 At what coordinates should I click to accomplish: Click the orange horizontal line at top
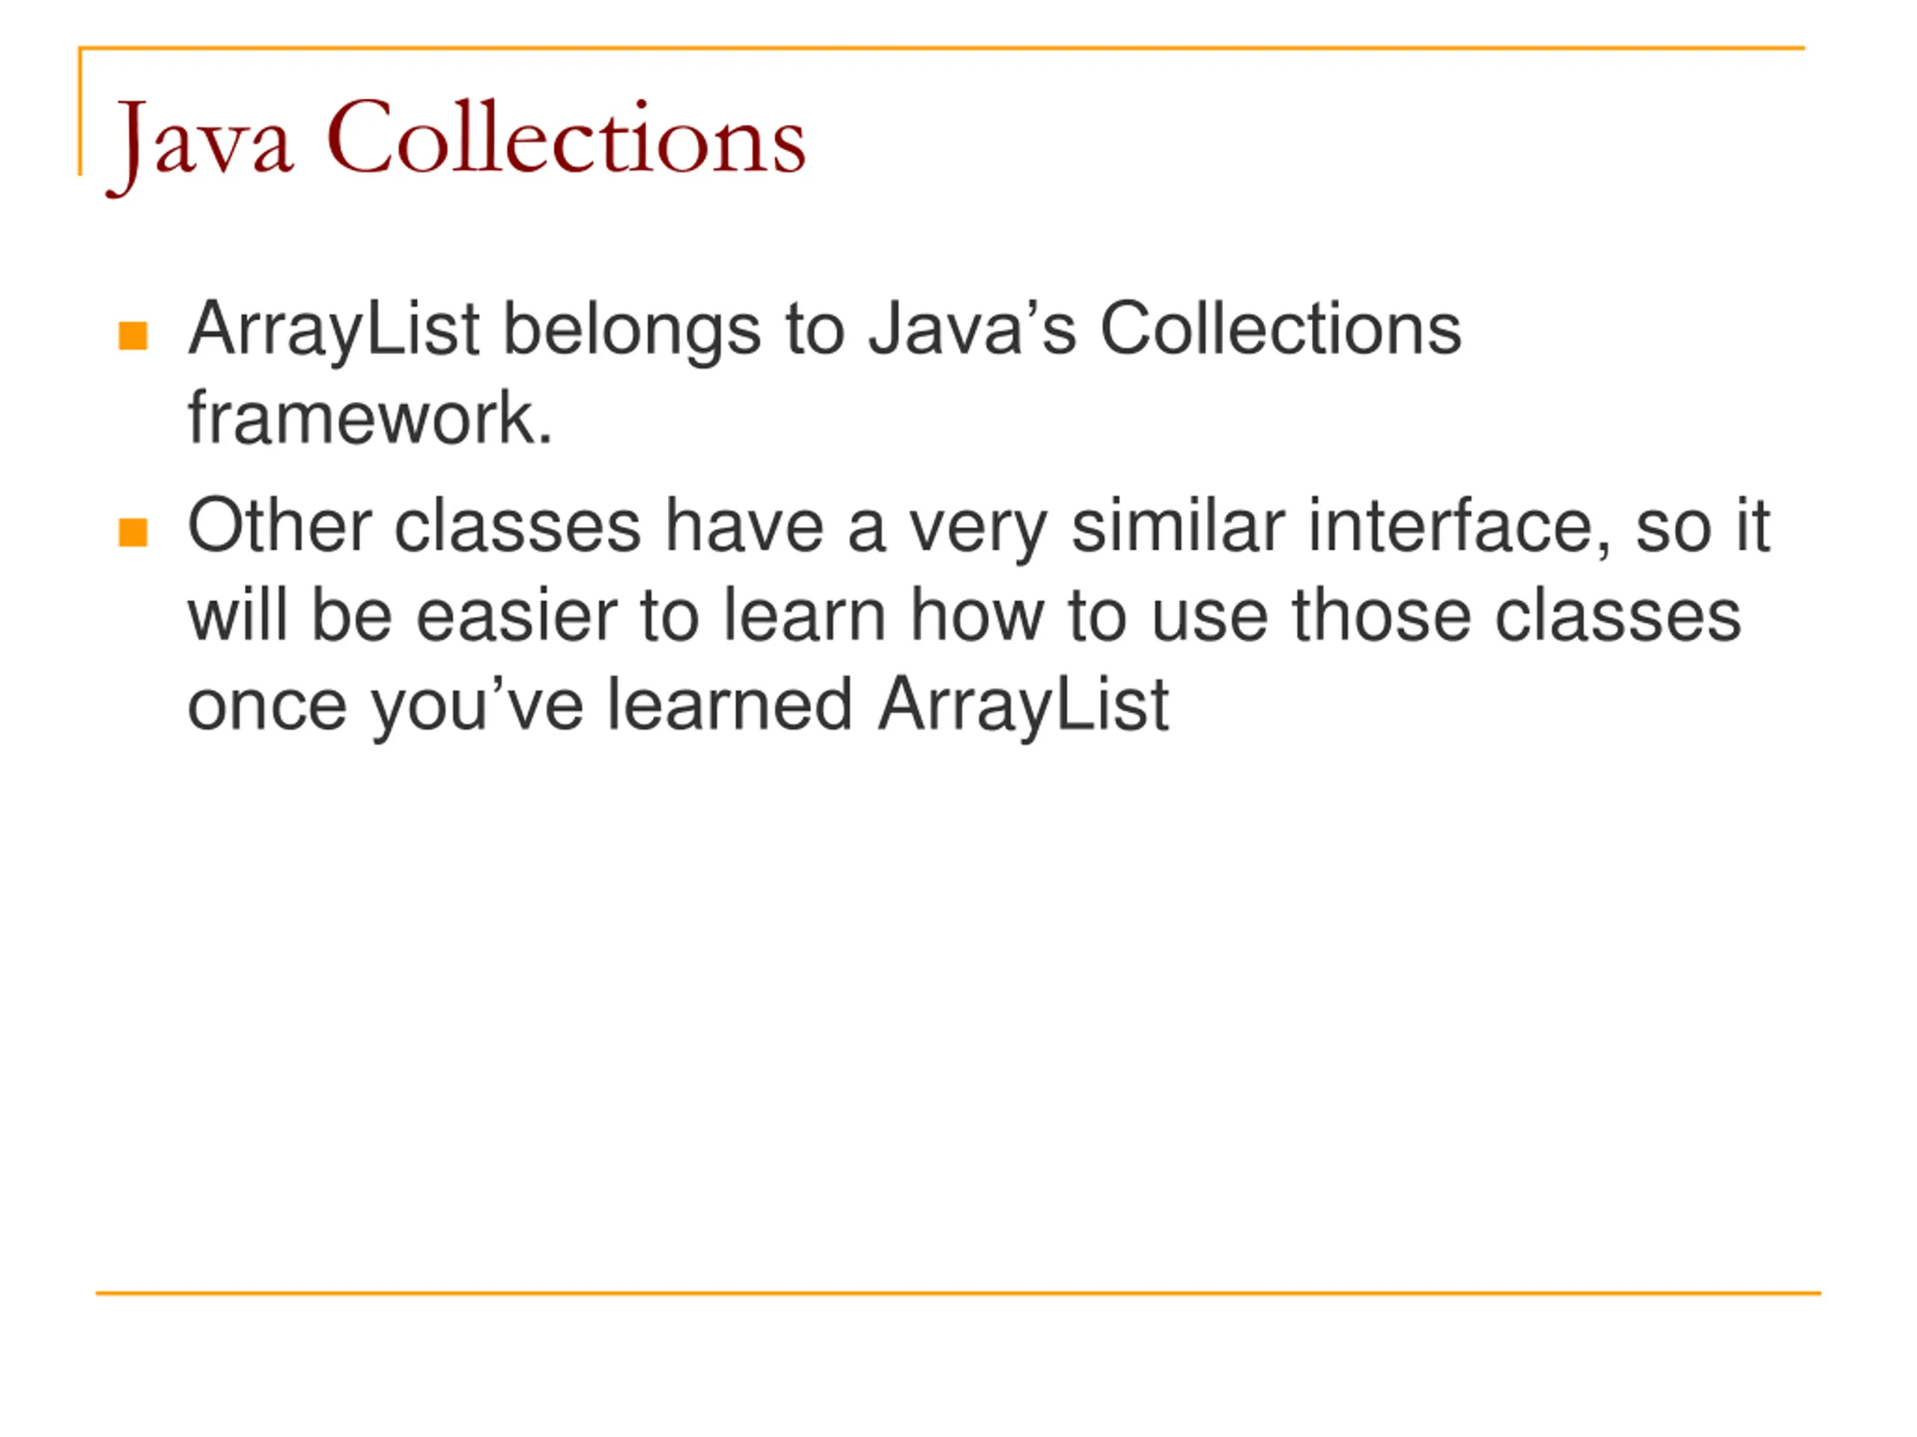pos(941,49)
